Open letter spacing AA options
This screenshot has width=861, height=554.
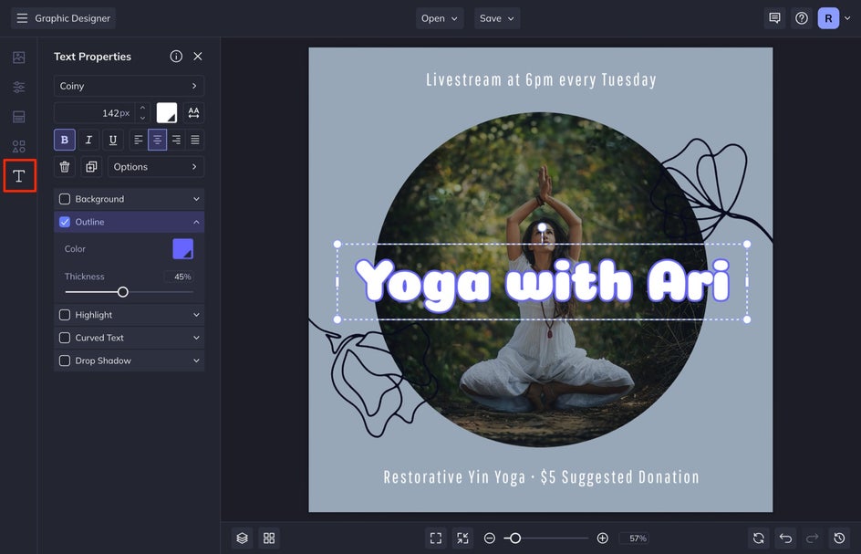[194, 112]
